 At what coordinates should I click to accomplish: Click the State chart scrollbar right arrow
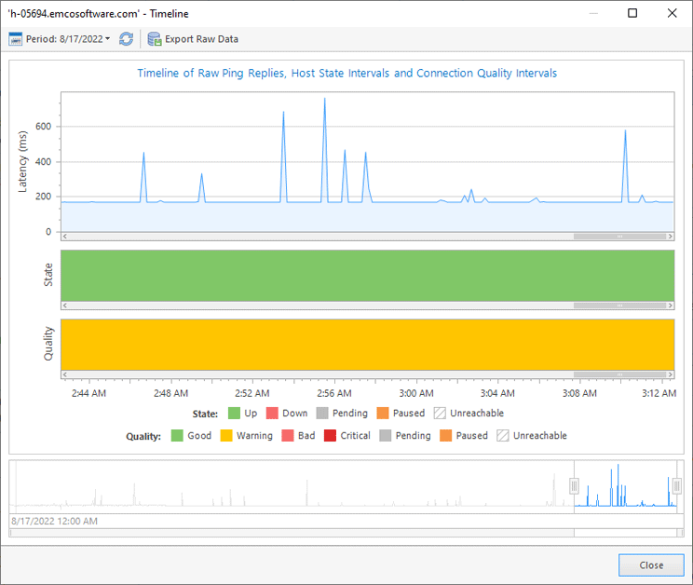point(670,306)
